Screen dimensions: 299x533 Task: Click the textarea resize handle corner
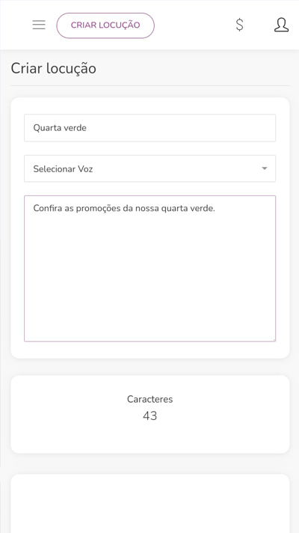274,339
